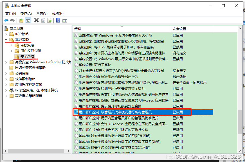Click the policy list scroll up arrow
Viewport: 245px width, 162px height.
tap(240, 28)
